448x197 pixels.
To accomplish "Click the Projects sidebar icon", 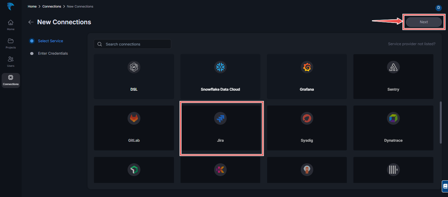I will 10,43.
